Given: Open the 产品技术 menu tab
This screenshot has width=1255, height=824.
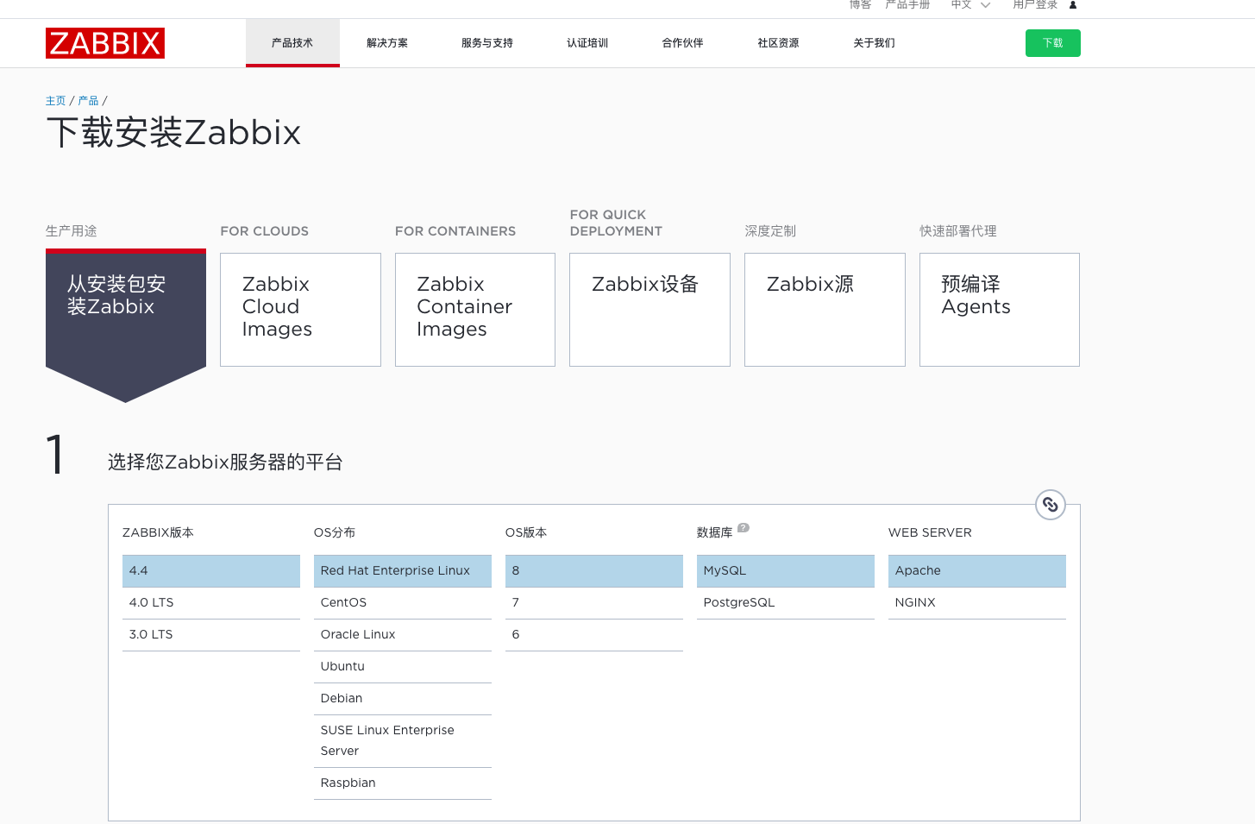Looking at the screenshot, I should (292, 43).
